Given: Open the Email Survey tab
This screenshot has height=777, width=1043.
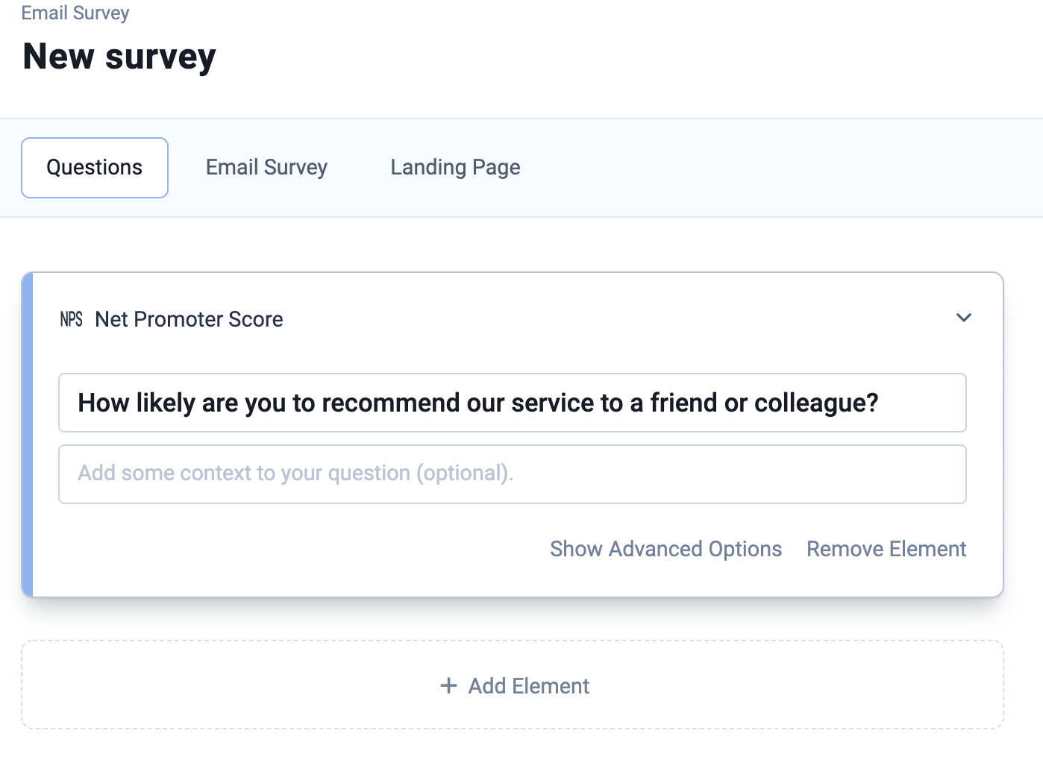Looking at the screenshot, I should 266,168.
